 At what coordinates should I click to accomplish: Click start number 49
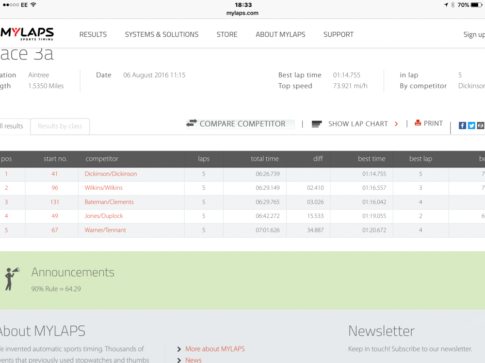(55, 216)
